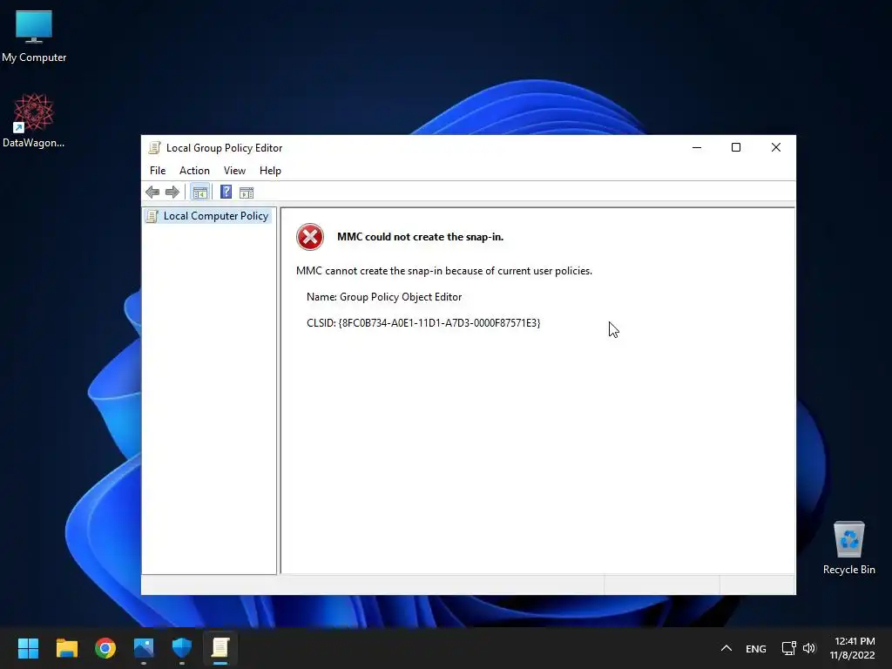Show hidden tray icons chevron
The width and height of the screenshot is (892, 669).
726,648
